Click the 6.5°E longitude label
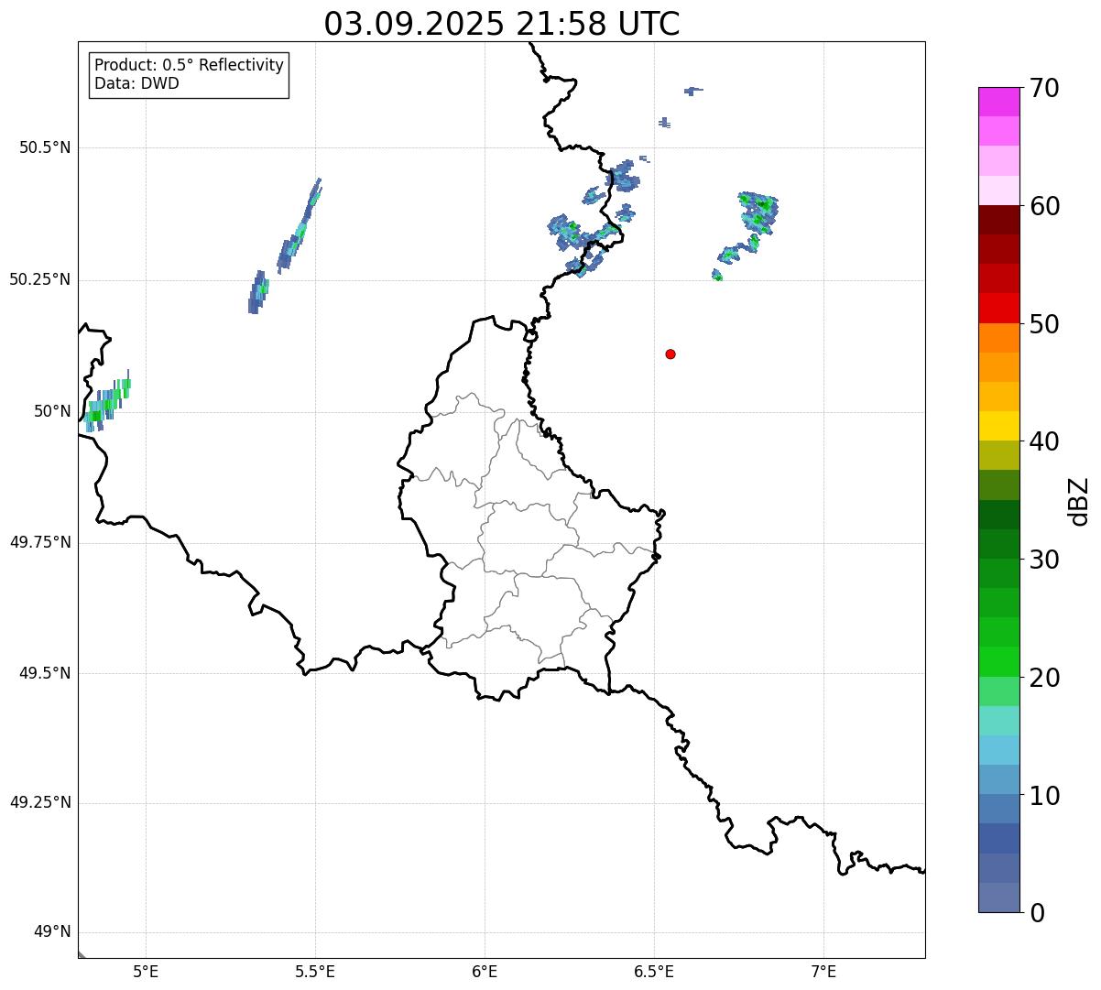Screen dimensions: 1101x990 coord(654,972)
